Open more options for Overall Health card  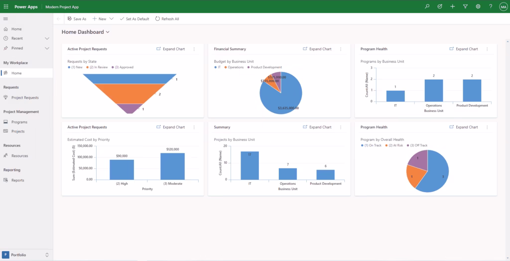coord(487,127)
